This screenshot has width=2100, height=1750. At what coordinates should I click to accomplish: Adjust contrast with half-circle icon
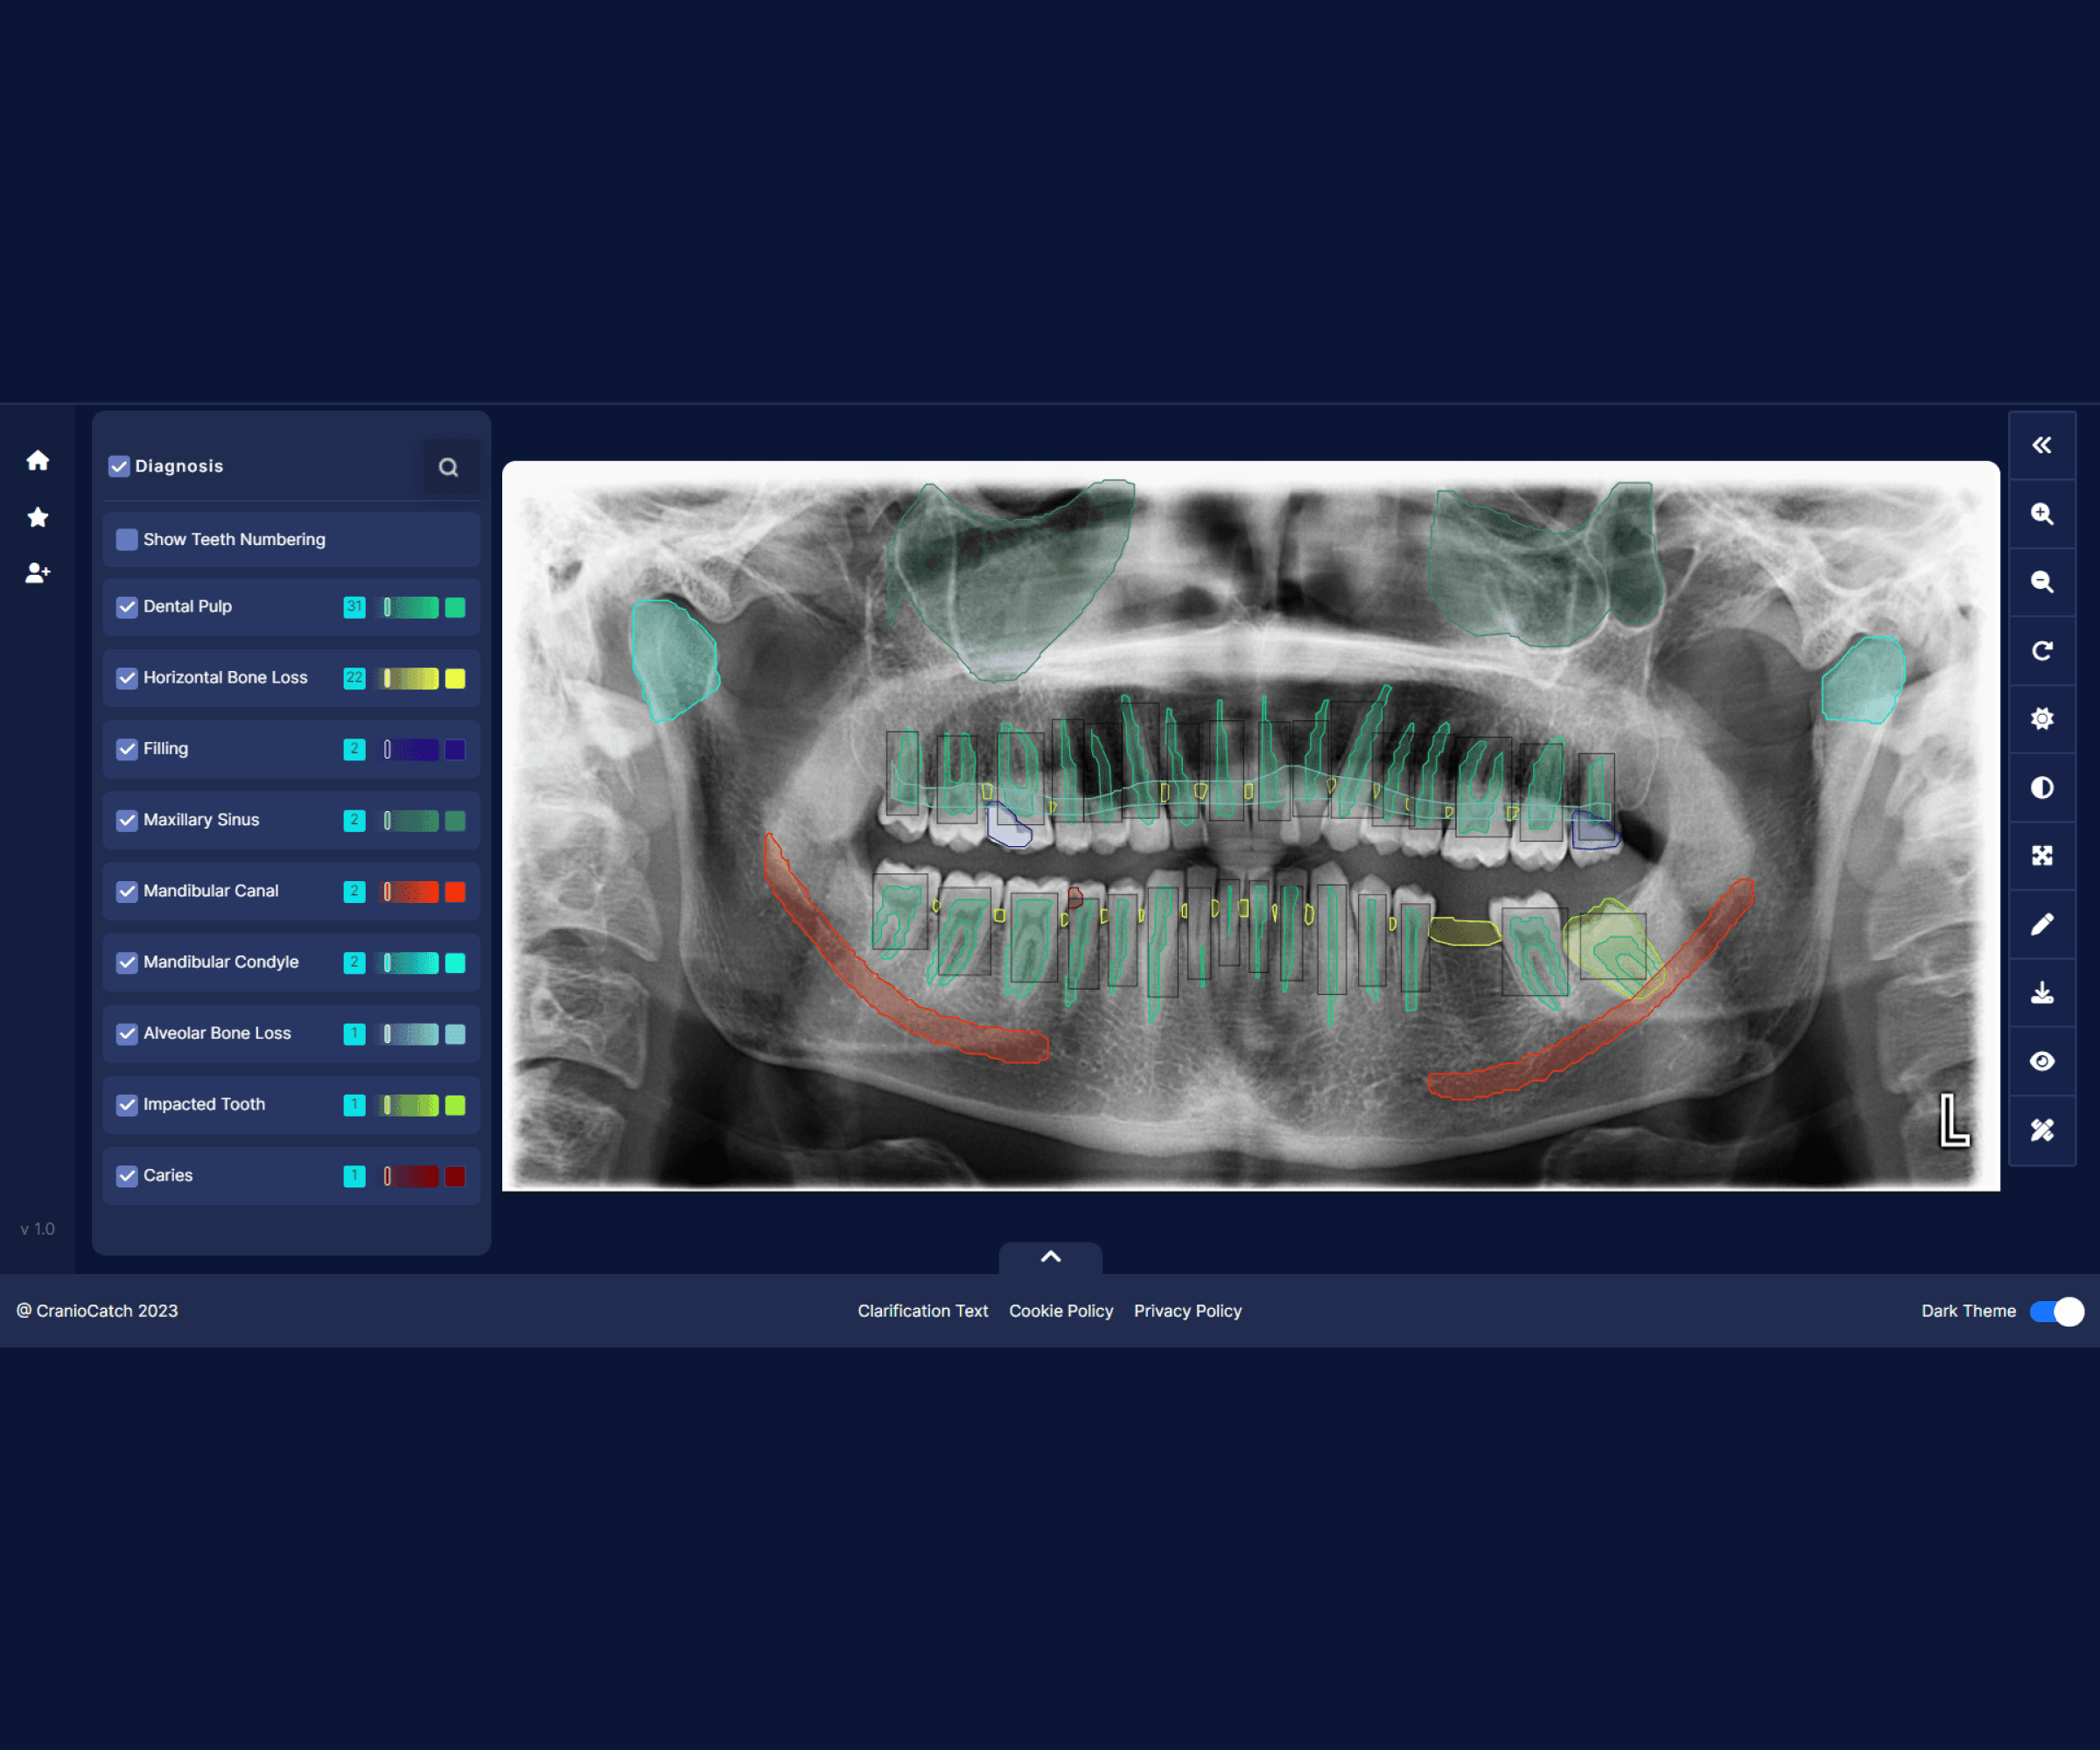2042,788
